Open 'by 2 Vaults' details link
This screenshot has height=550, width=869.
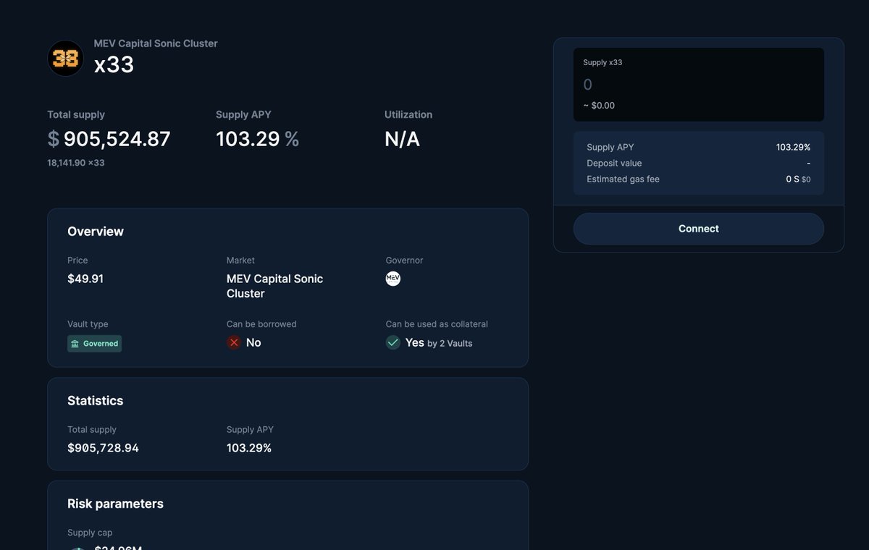[x=450, y=343]
